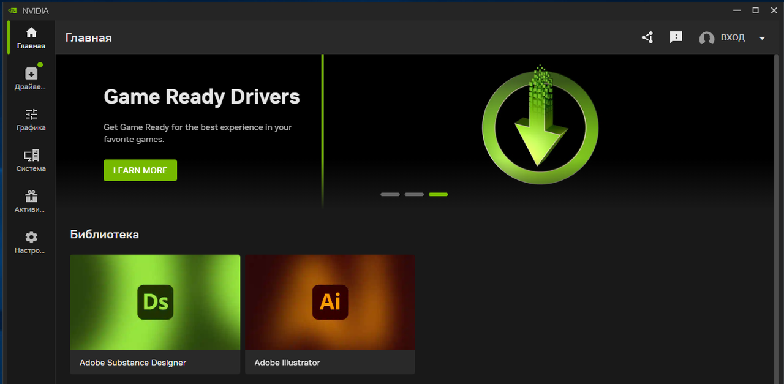Click the NVIDIA logo in title bar
784x384 pixels.
click(12, 10)
